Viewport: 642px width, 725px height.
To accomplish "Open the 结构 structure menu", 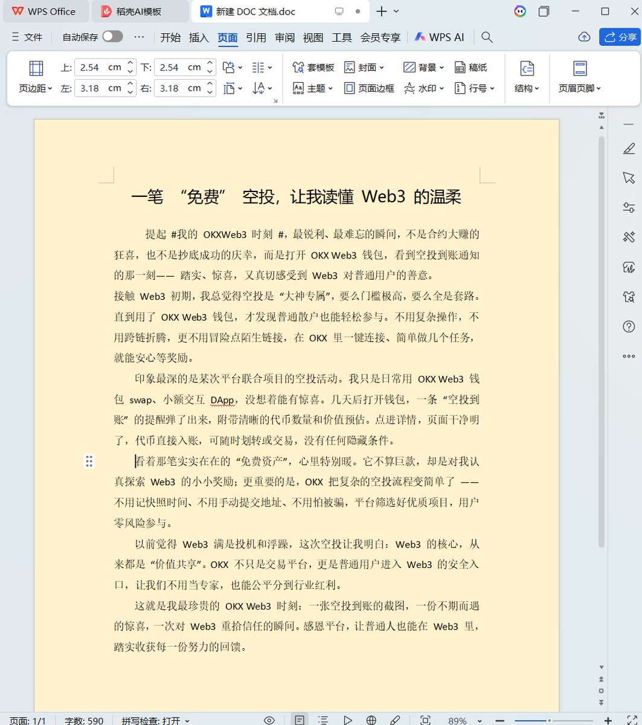I will point(527,77).
